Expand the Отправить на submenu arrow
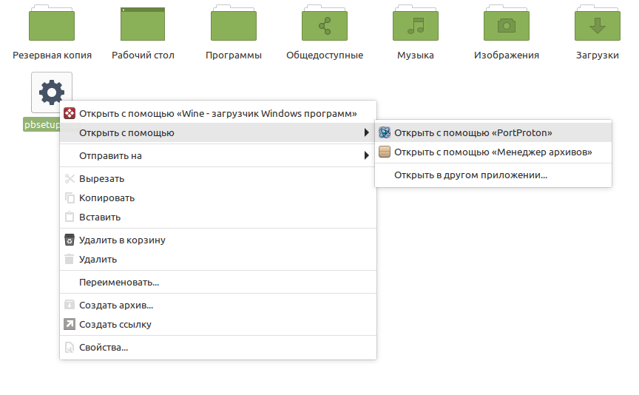Image resolution: width=639 pixels, height=395 pixels. (x=366, y=155)
